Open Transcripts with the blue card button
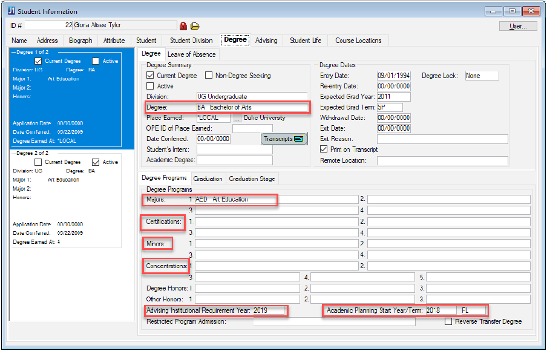The height and width of the screenshot is (351, 547). tap(284, 139)
